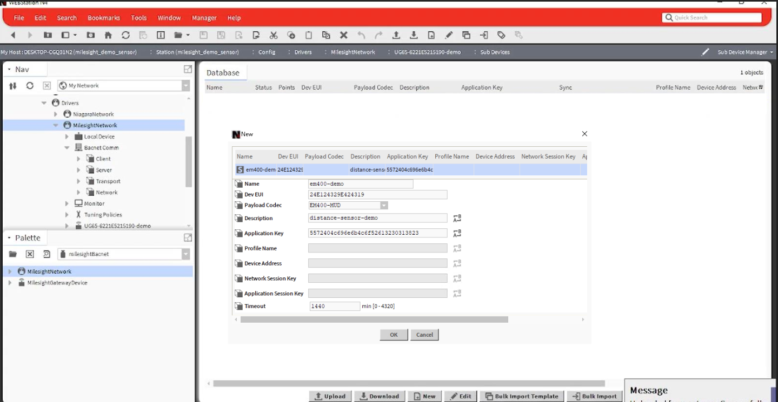
Task: Go back with the toolbar back arrow
Action: pyautogui.click(x=14, y=35)
